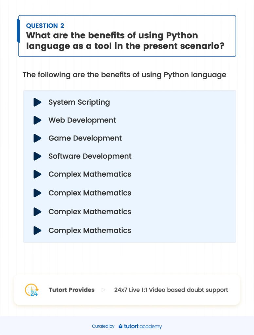Click the arrow bullet of first Complex Mathematics
254x335 pixels.
pyautogui.click(x=37, y=174)
